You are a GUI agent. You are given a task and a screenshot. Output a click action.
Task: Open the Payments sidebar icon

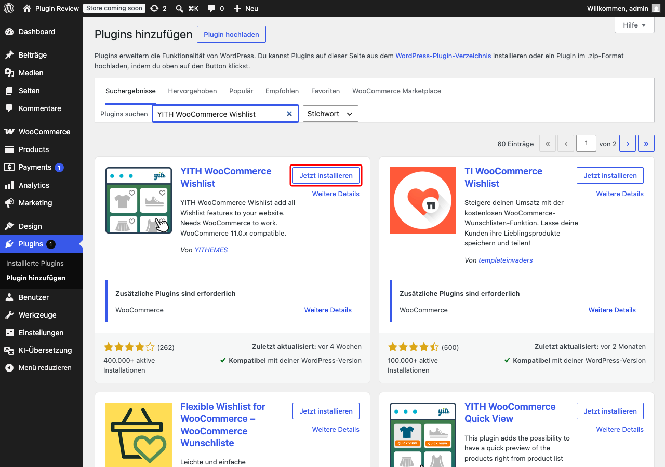point(9,167)
